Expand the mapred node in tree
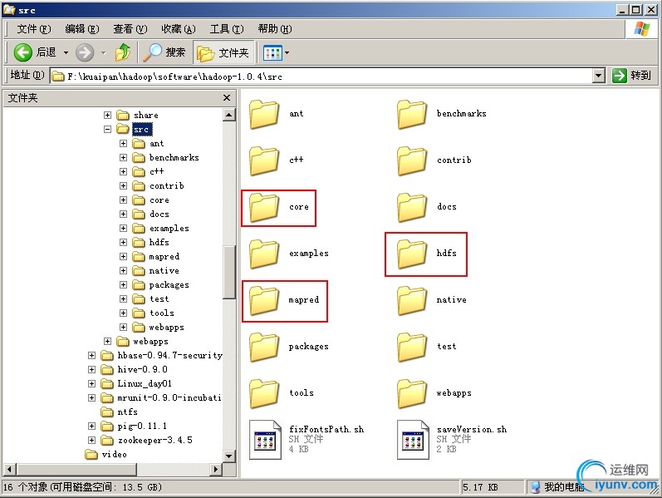 (x=123, y=256)
